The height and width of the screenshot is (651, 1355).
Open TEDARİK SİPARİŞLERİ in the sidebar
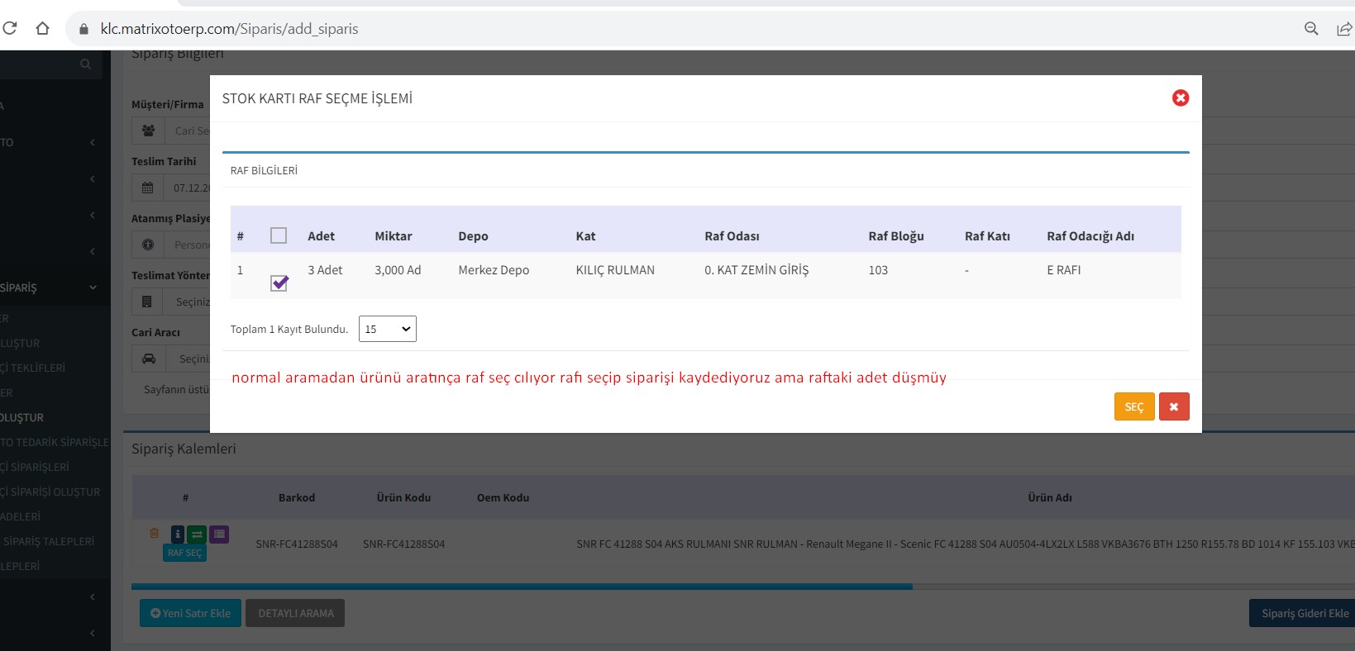pos(54,442)
